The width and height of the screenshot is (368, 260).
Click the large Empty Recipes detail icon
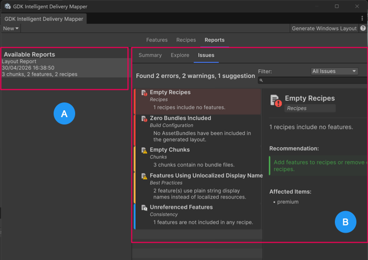pyautogui.click(x=276, y=101)
